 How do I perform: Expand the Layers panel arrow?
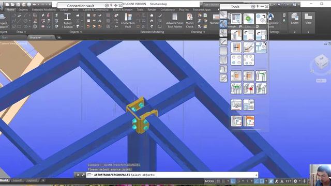[x=294, y=32]
